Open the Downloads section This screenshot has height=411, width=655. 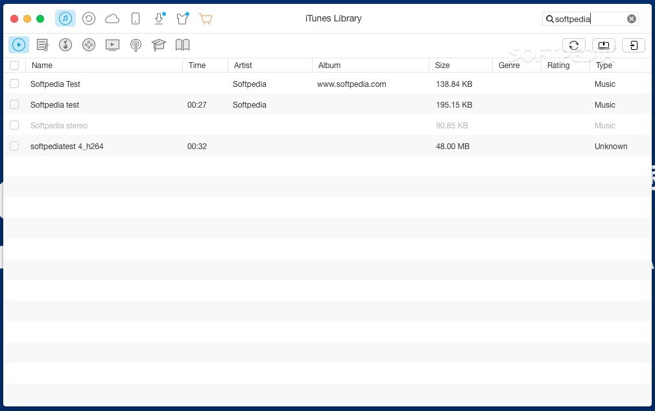[159, 18]
